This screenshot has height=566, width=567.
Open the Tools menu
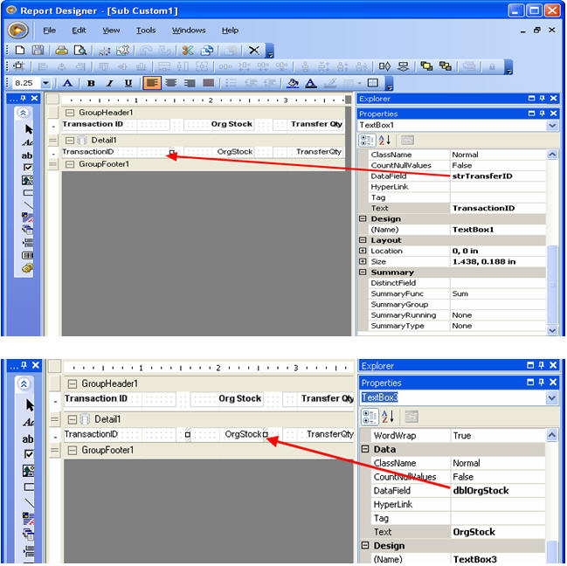tap(146, 30)
